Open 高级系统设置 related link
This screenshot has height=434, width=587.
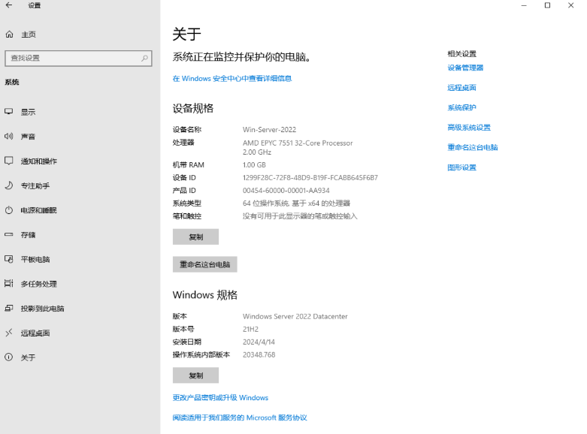(x=468, y=128)
